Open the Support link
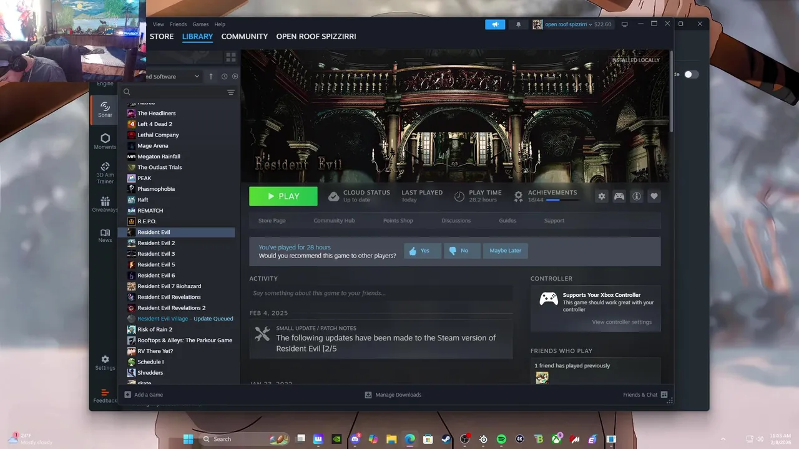Image resolution: width=799 pixels, height=449 pixels. [x=554, y=221]
